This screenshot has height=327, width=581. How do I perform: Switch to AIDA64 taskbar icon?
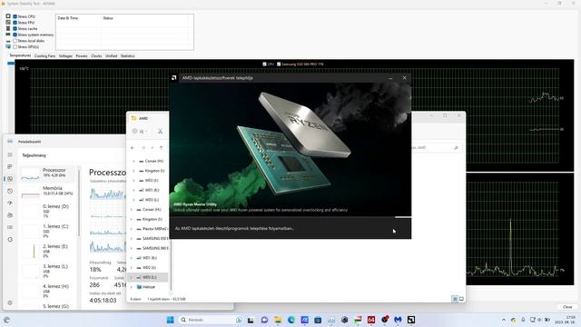click(371, 320)
